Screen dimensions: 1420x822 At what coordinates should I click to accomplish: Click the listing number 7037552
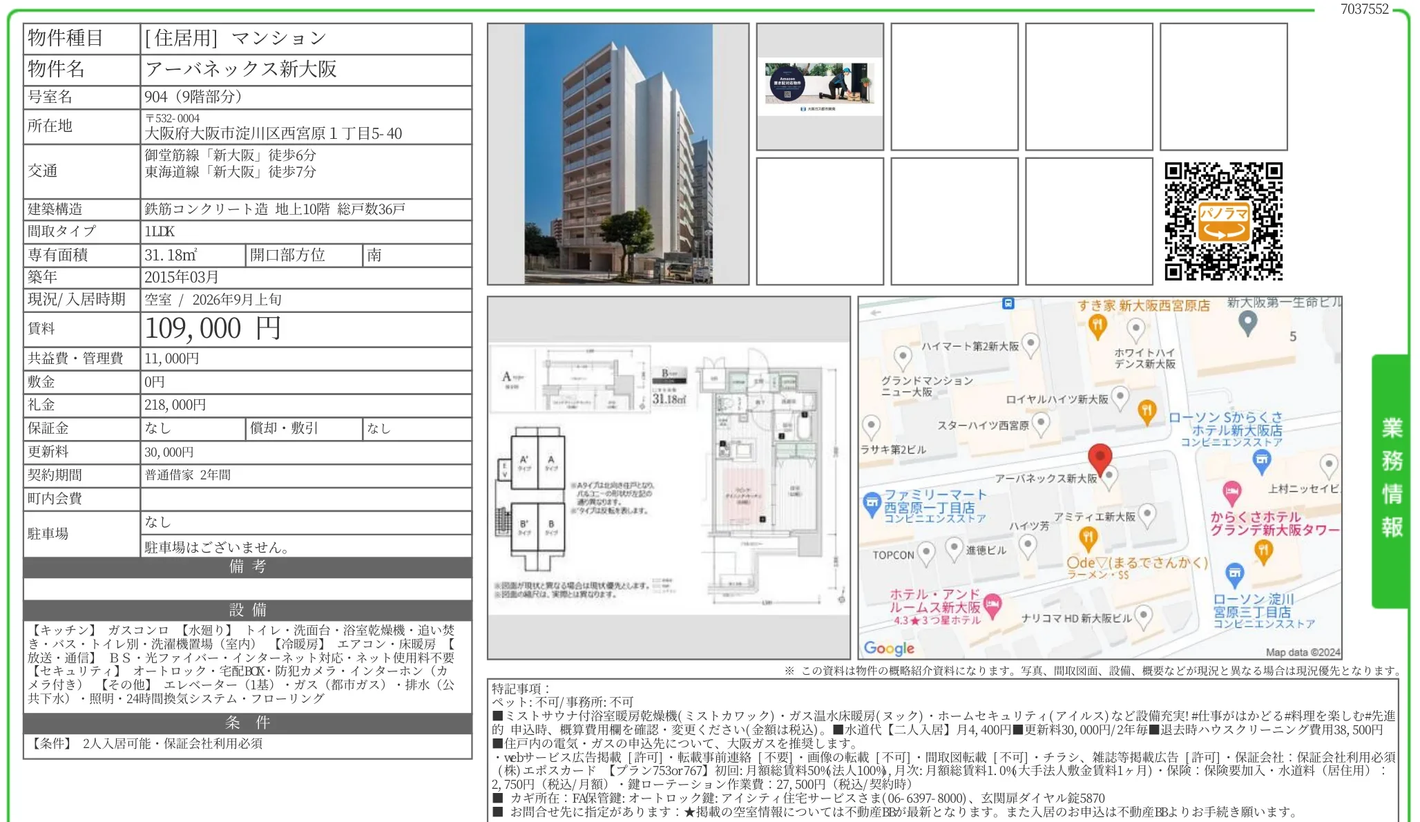tap(1364, 9)
